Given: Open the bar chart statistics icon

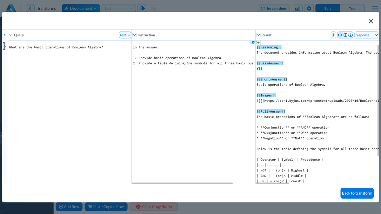Looking at the screenshot, I should 297,8.
